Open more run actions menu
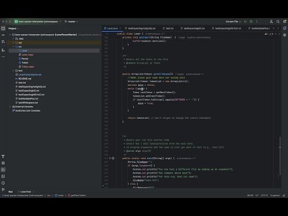 (x=257, y=22)
